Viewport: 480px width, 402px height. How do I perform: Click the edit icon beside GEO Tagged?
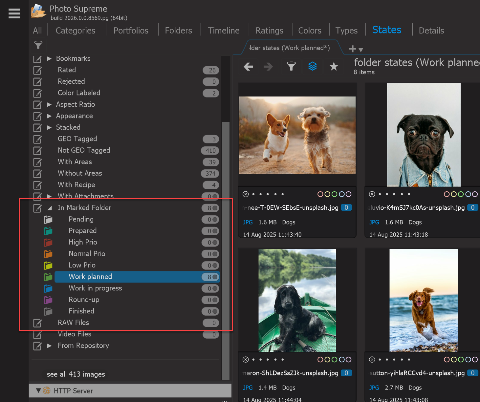pyautogui.click(x=38, y=139)
